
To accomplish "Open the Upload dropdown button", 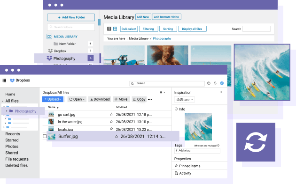I will point(53,99).
